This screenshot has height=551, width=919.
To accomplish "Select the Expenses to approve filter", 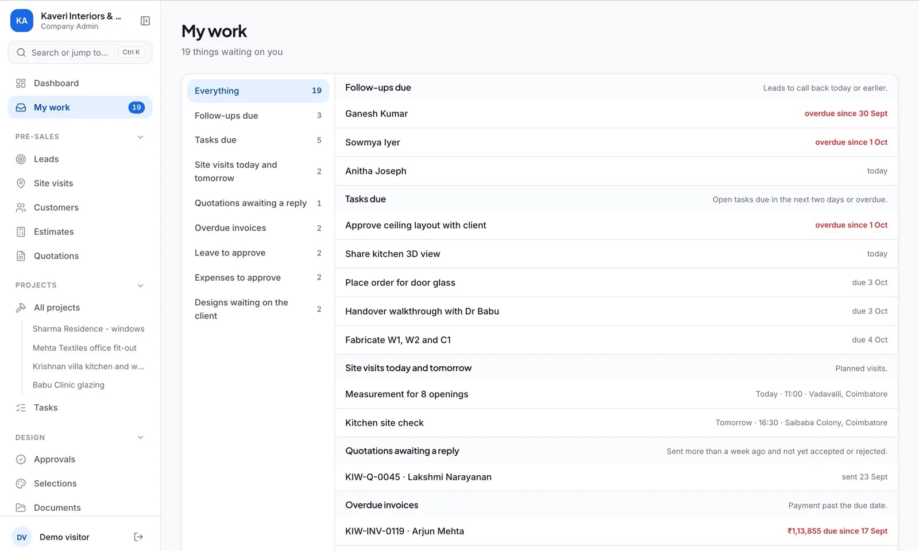I will click(x=258, y=277).
